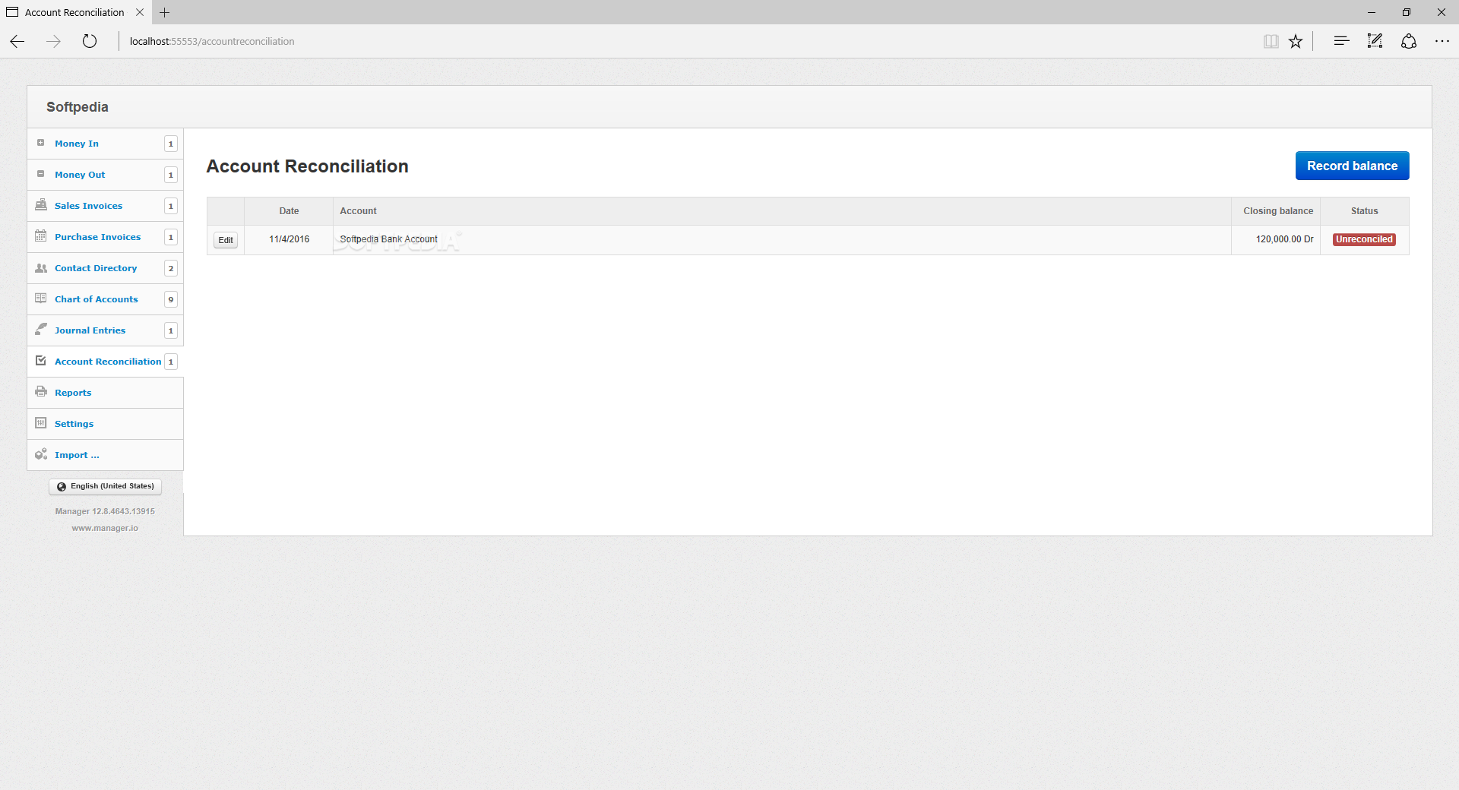Open the Journal Entries menu item
This screenshot has height=790, width=1459.
[105, 330]
